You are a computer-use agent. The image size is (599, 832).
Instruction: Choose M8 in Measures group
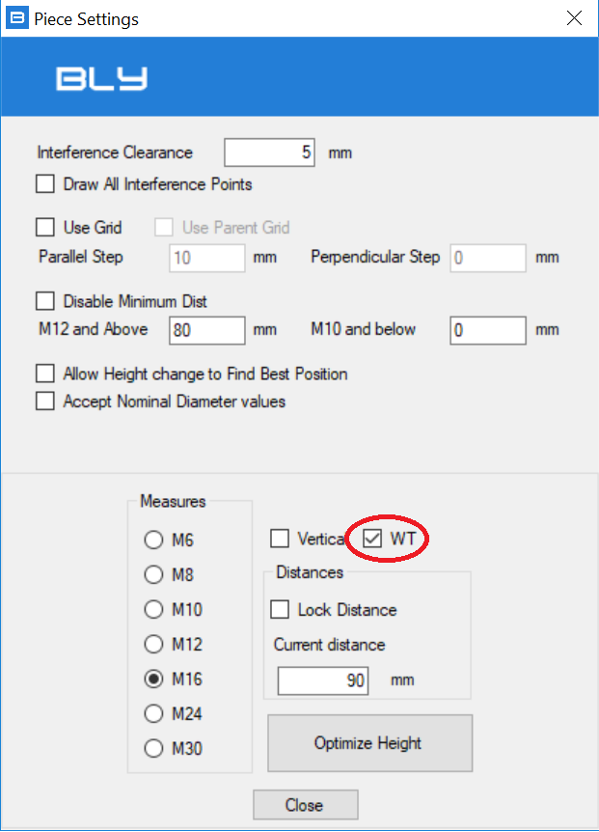pyautogui.click(x=153, y=574)
